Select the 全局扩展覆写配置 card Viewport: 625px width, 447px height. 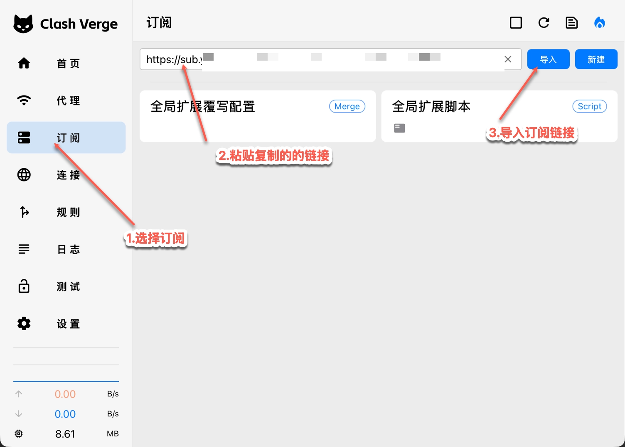(258, 116)
